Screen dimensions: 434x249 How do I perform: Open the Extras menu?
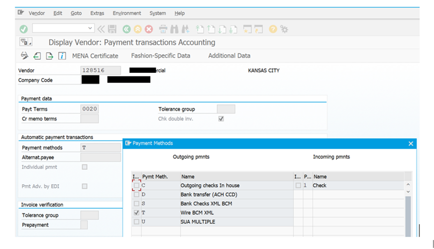pyautogui.click(x=97, y=13)
